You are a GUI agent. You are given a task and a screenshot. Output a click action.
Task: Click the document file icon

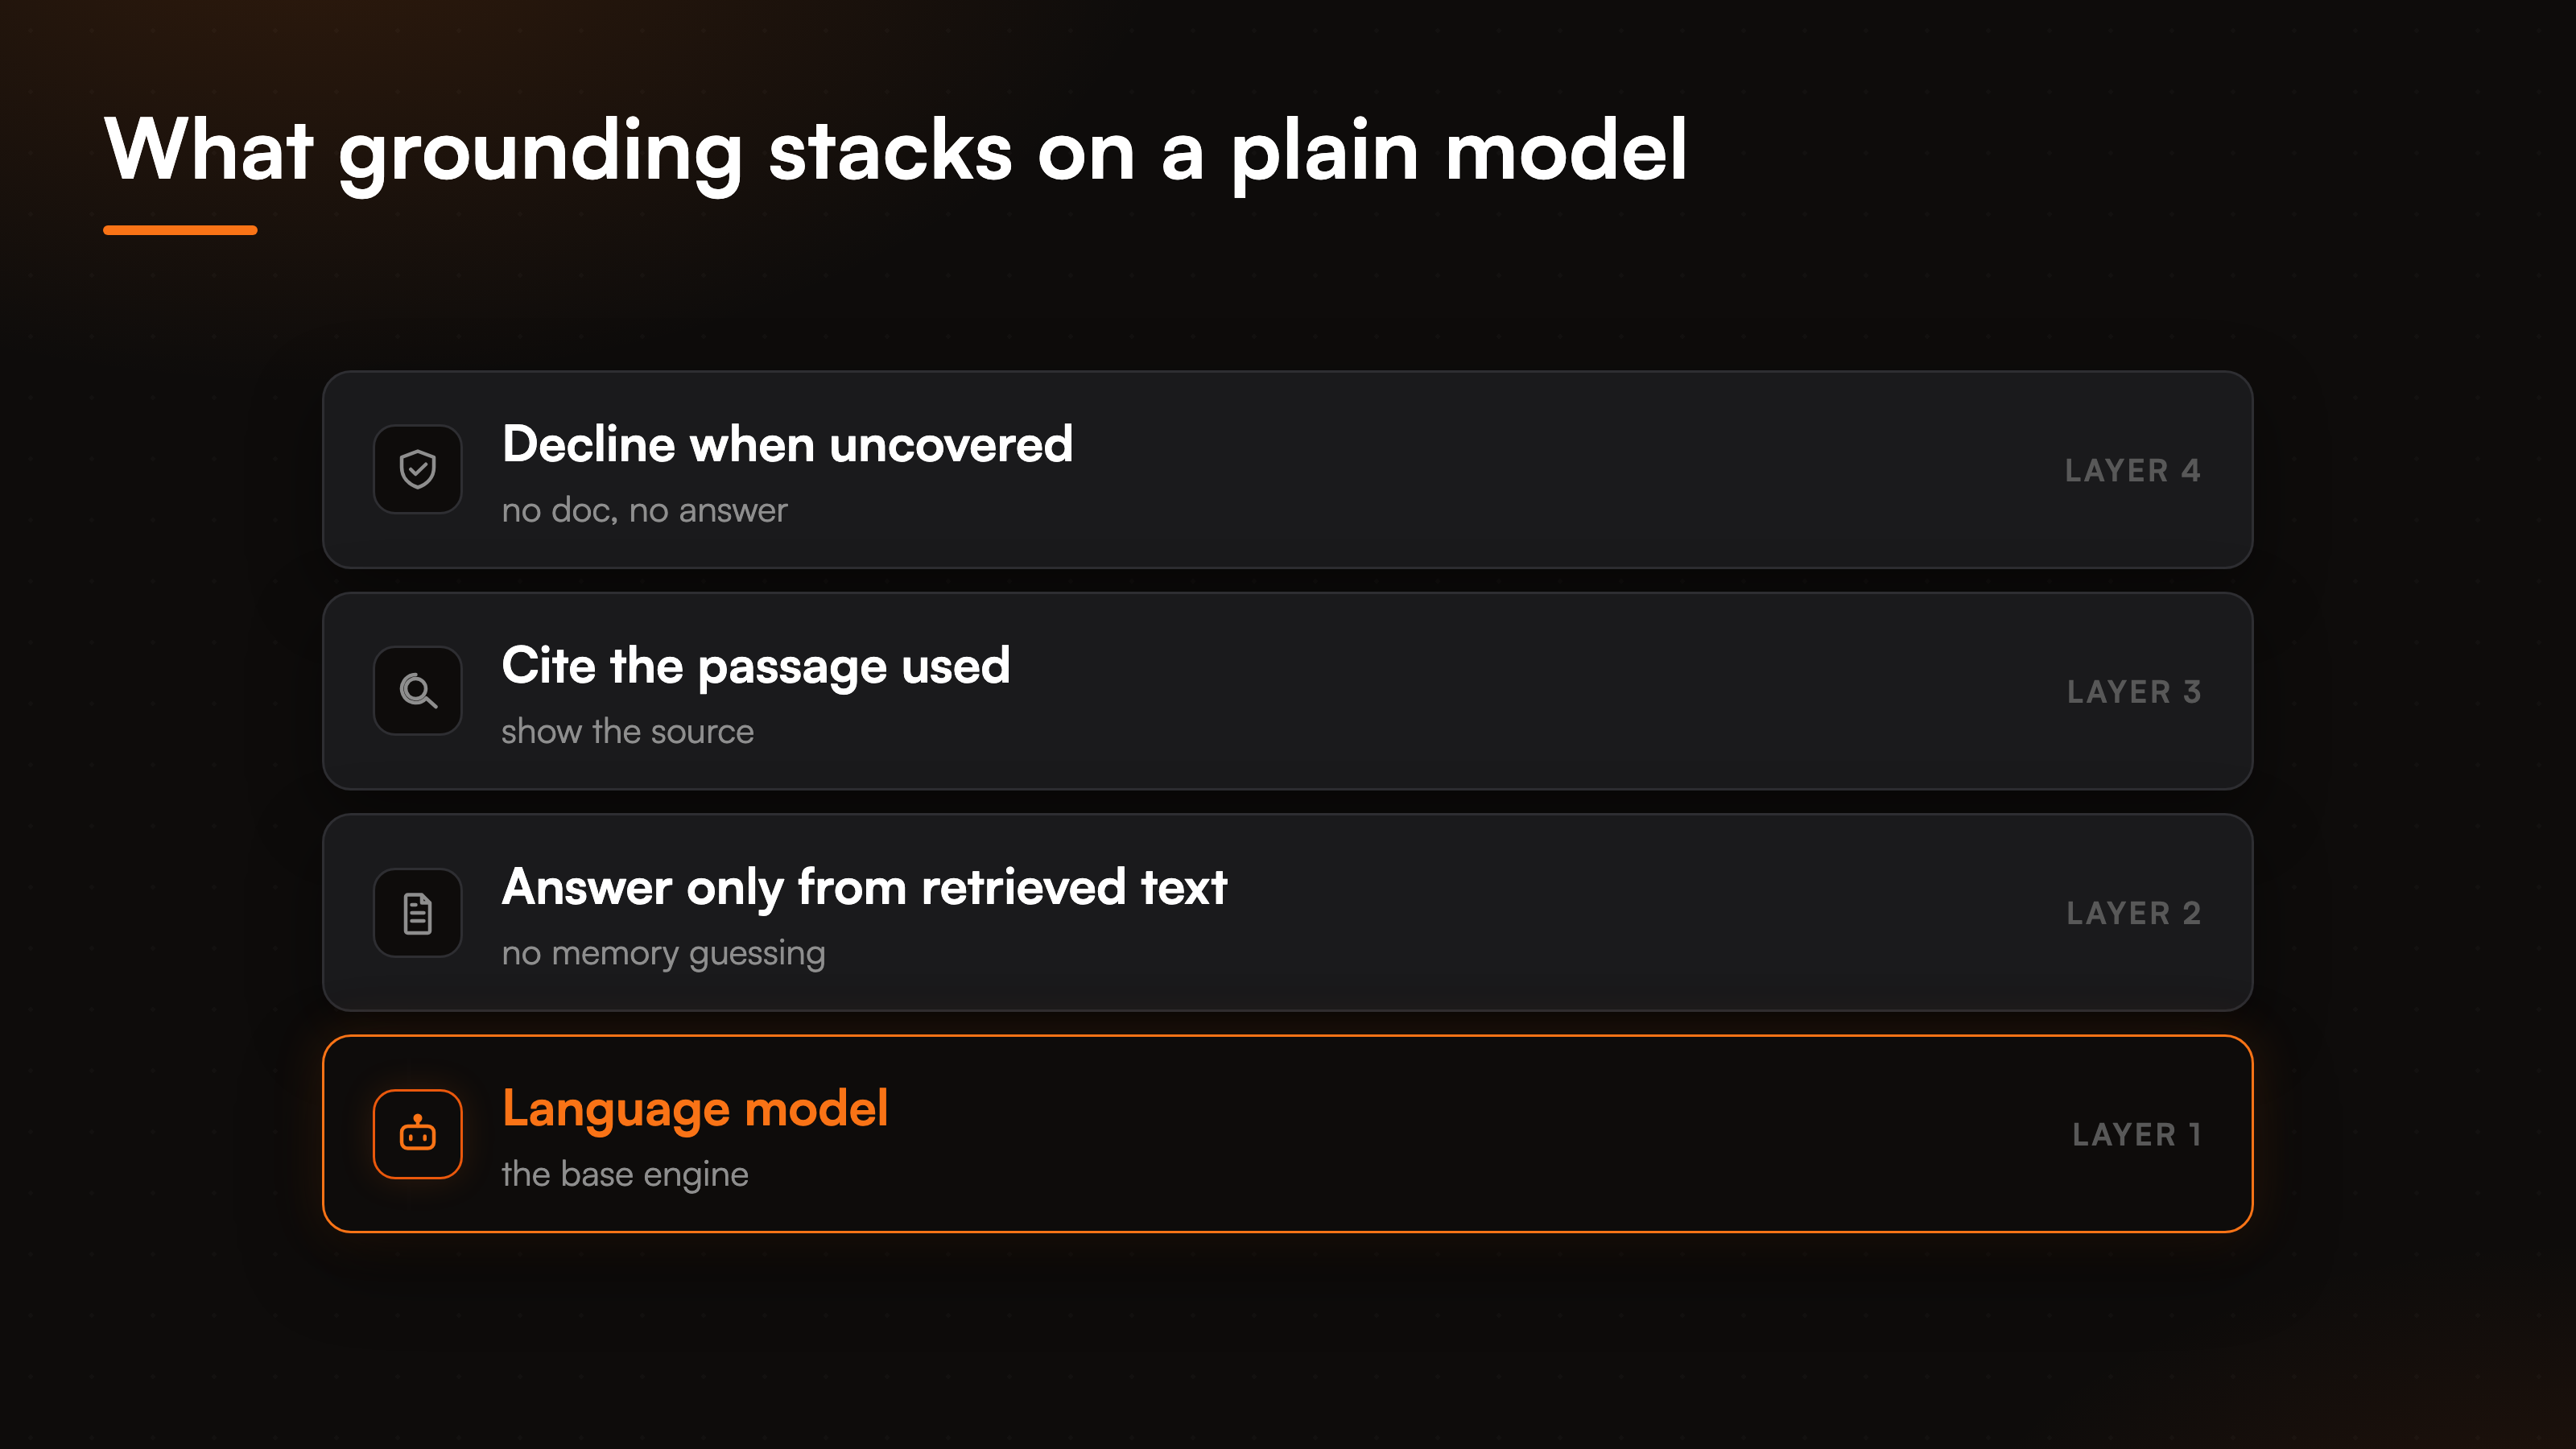pyautogui.click(x=417, y=913)
